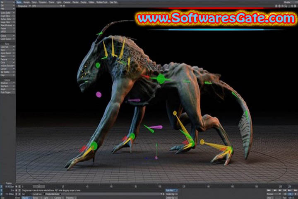Switch to the Render tab
Viewport: 298px width, 199px height.
75,2
